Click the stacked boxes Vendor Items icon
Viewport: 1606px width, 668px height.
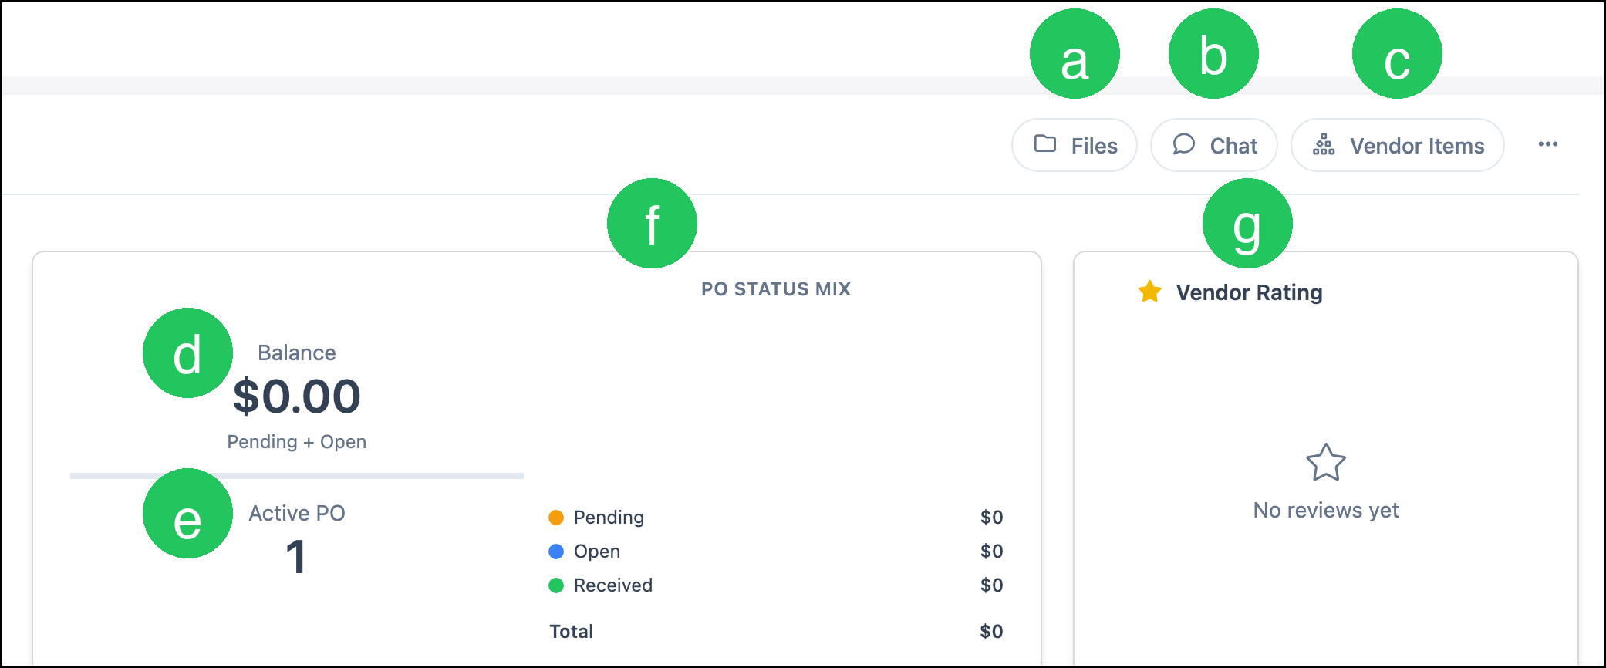(1324, 144)
